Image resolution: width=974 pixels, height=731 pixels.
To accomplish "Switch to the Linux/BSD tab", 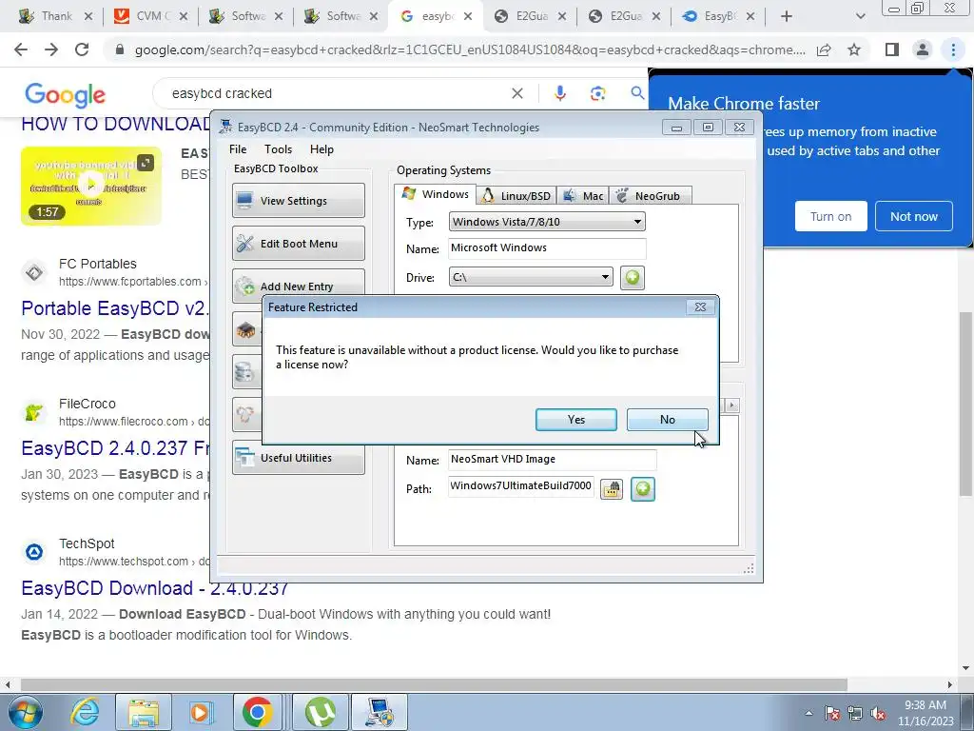I will (x=516, y=196).
